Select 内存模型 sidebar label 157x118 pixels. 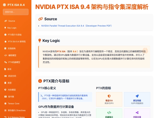[12, 90]
